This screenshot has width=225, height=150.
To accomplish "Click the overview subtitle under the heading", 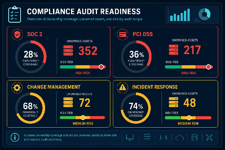I will [85, 19].
